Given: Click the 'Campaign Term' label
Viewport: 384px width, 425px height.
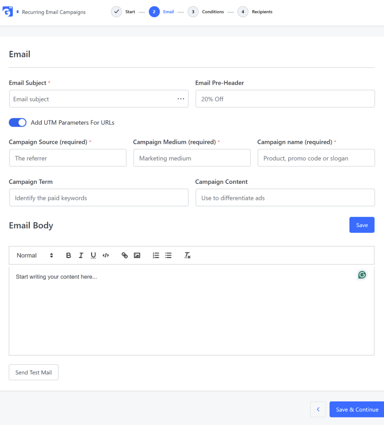Looking at the screenshot, I should (31, 182).
